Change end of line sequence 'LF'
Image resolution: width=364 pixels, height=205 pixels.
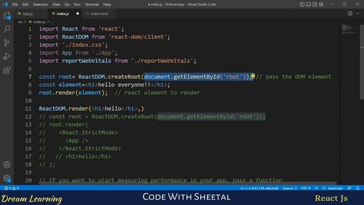316,188
